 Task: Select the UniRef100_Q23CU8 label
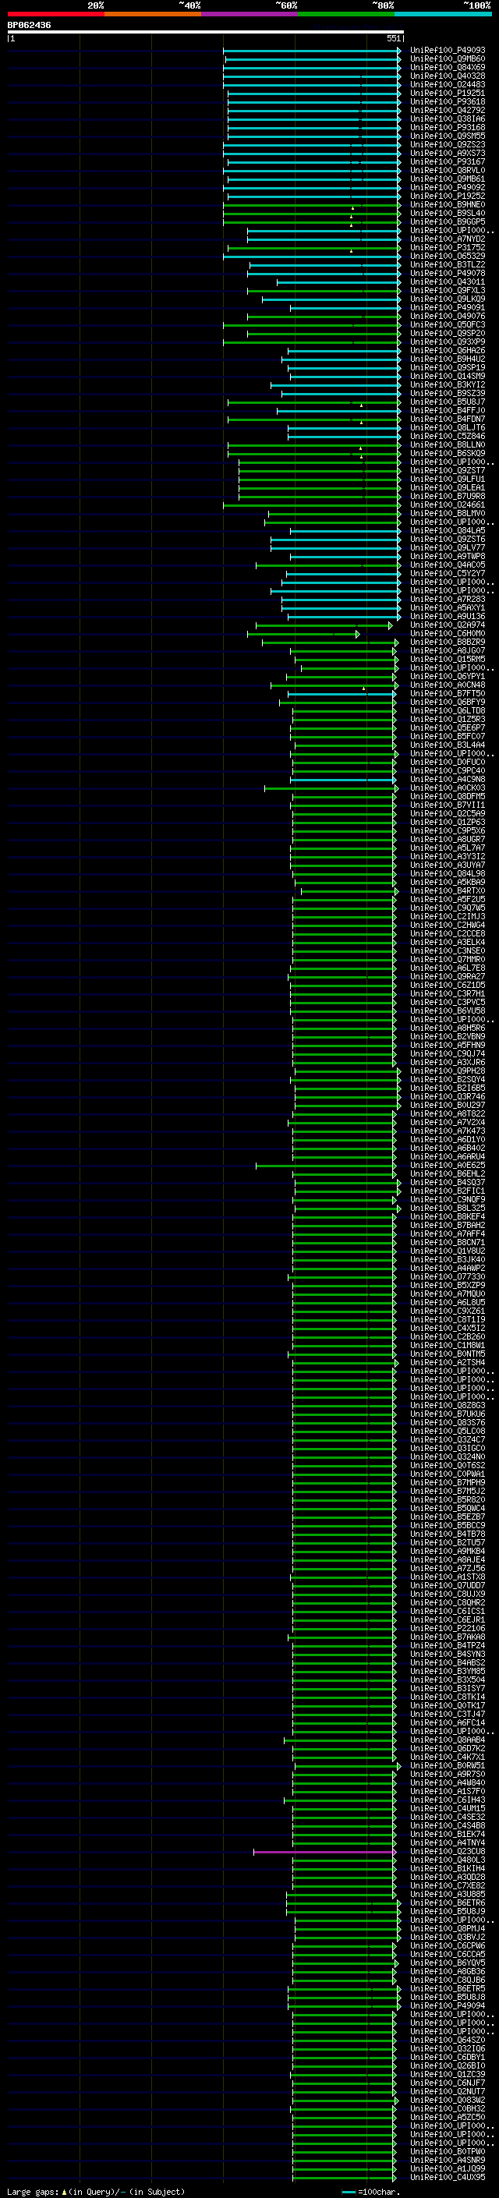[447, 1852]
